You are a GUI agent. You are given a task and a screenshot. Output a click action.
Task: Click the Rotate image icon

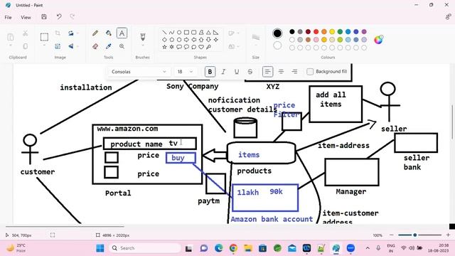pyautogui.click(x=71, y=33)
